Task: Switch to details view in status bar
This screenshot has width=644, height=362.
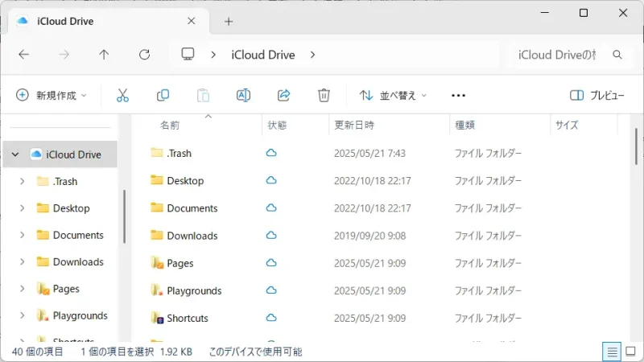Action: click(613, 352)
